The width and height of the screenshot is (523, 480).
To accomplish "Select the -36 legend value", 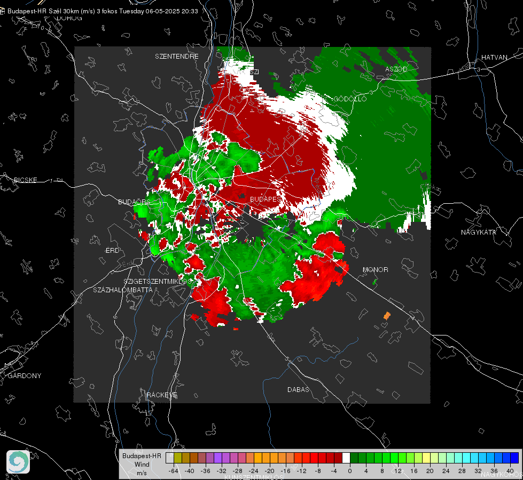I will (206, 471).
